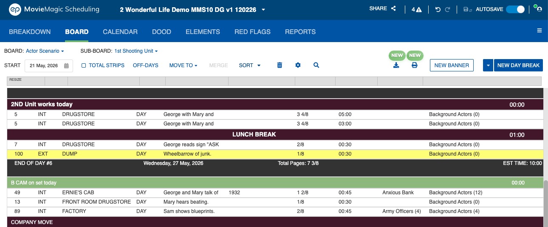Click the download export icon
The image size is (548, 227).
pos(396,65)
